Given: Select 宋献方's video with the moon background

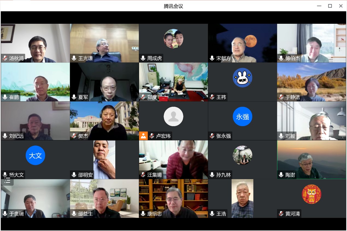Looking at the screenshot, I should pos(243,43).
